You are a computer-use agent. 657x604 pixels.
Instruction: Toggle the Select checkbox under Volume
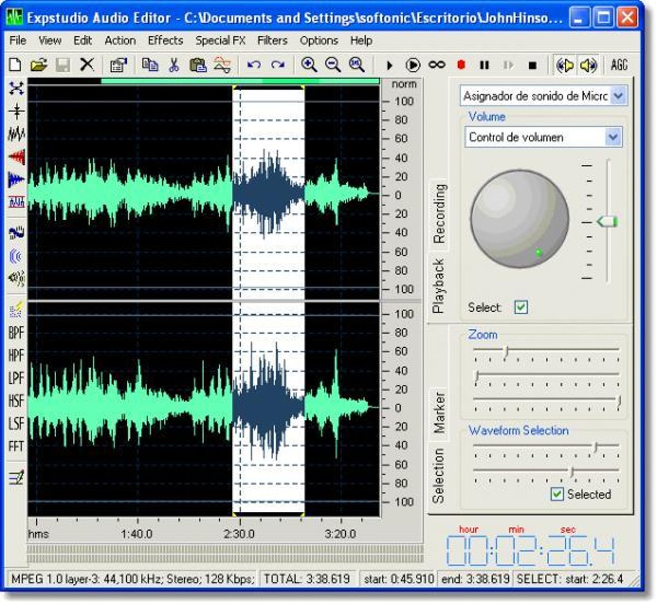(x=520, y=308)
